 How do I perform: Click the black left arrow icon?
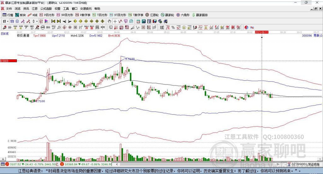click(64, 21)
